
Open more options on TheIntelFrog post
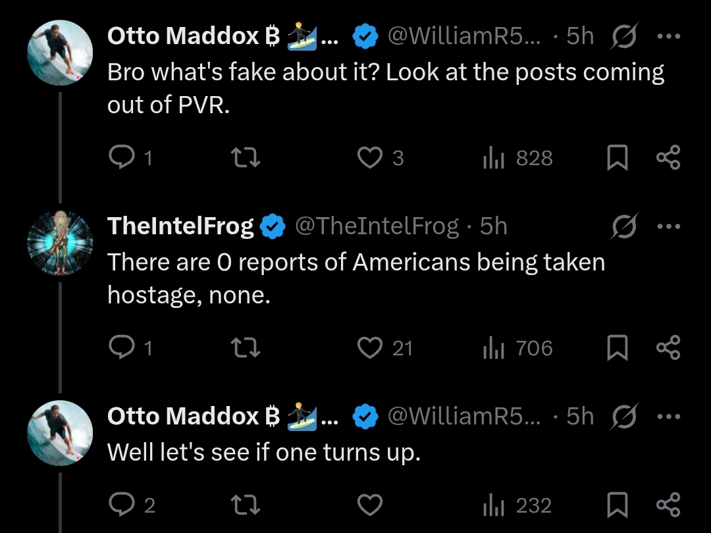tap(668, 226)
